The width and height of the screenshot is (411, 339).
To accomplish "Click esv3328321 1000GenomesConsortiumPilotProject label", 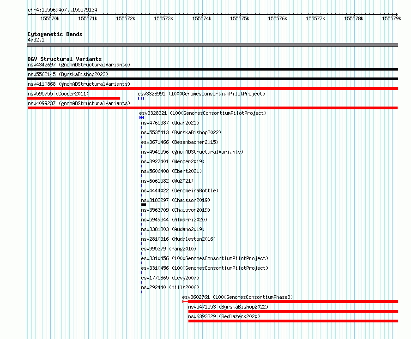I will pyautogui.click(x=203, y=113).
